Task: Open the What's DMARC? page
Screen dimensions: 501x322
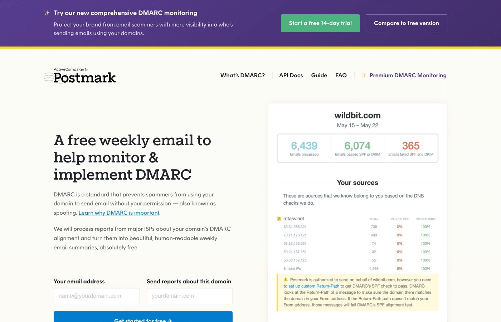Action: click(243, 75)
